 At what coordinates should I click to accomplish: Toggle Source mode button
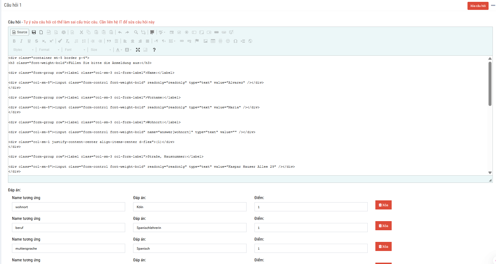click(x=20, y=32)
